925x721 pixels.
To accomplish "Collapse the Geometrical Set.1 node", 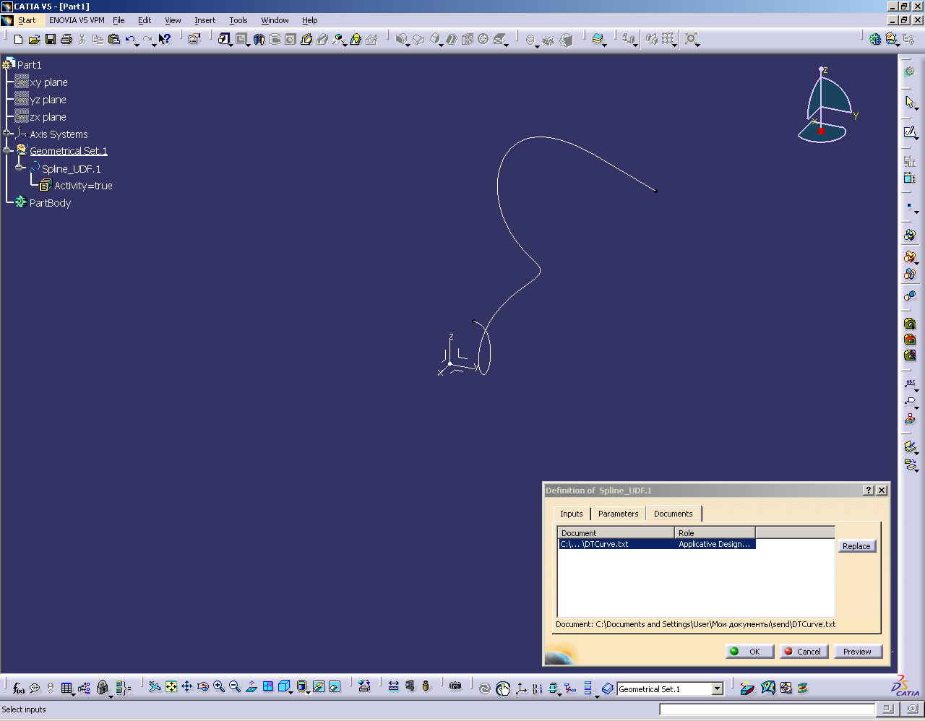I will 7,150.
